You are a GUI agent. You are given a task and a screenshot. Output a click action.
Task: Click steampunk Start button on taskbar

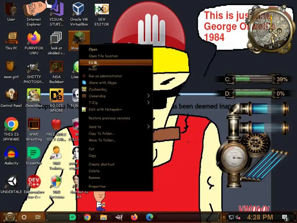10,217
